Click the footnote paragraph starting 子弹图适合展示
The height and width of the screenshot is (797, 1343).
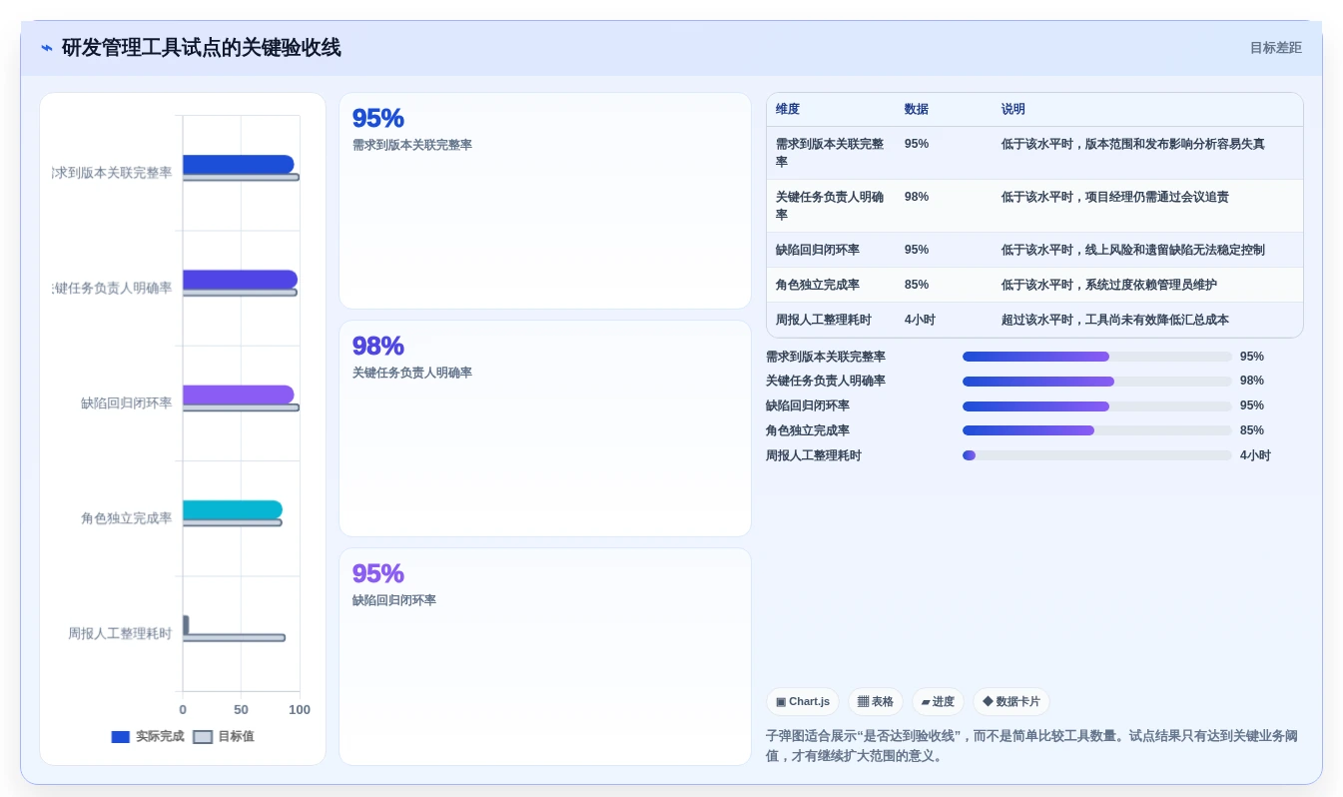(x=1031, y=746)
